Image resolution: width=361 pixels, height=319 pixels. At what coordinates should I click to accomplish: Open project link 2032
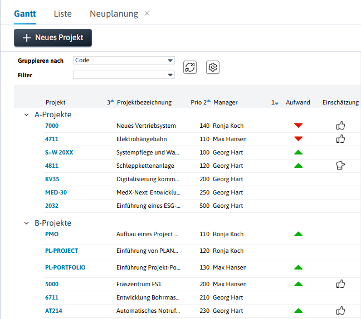point(52,206)
